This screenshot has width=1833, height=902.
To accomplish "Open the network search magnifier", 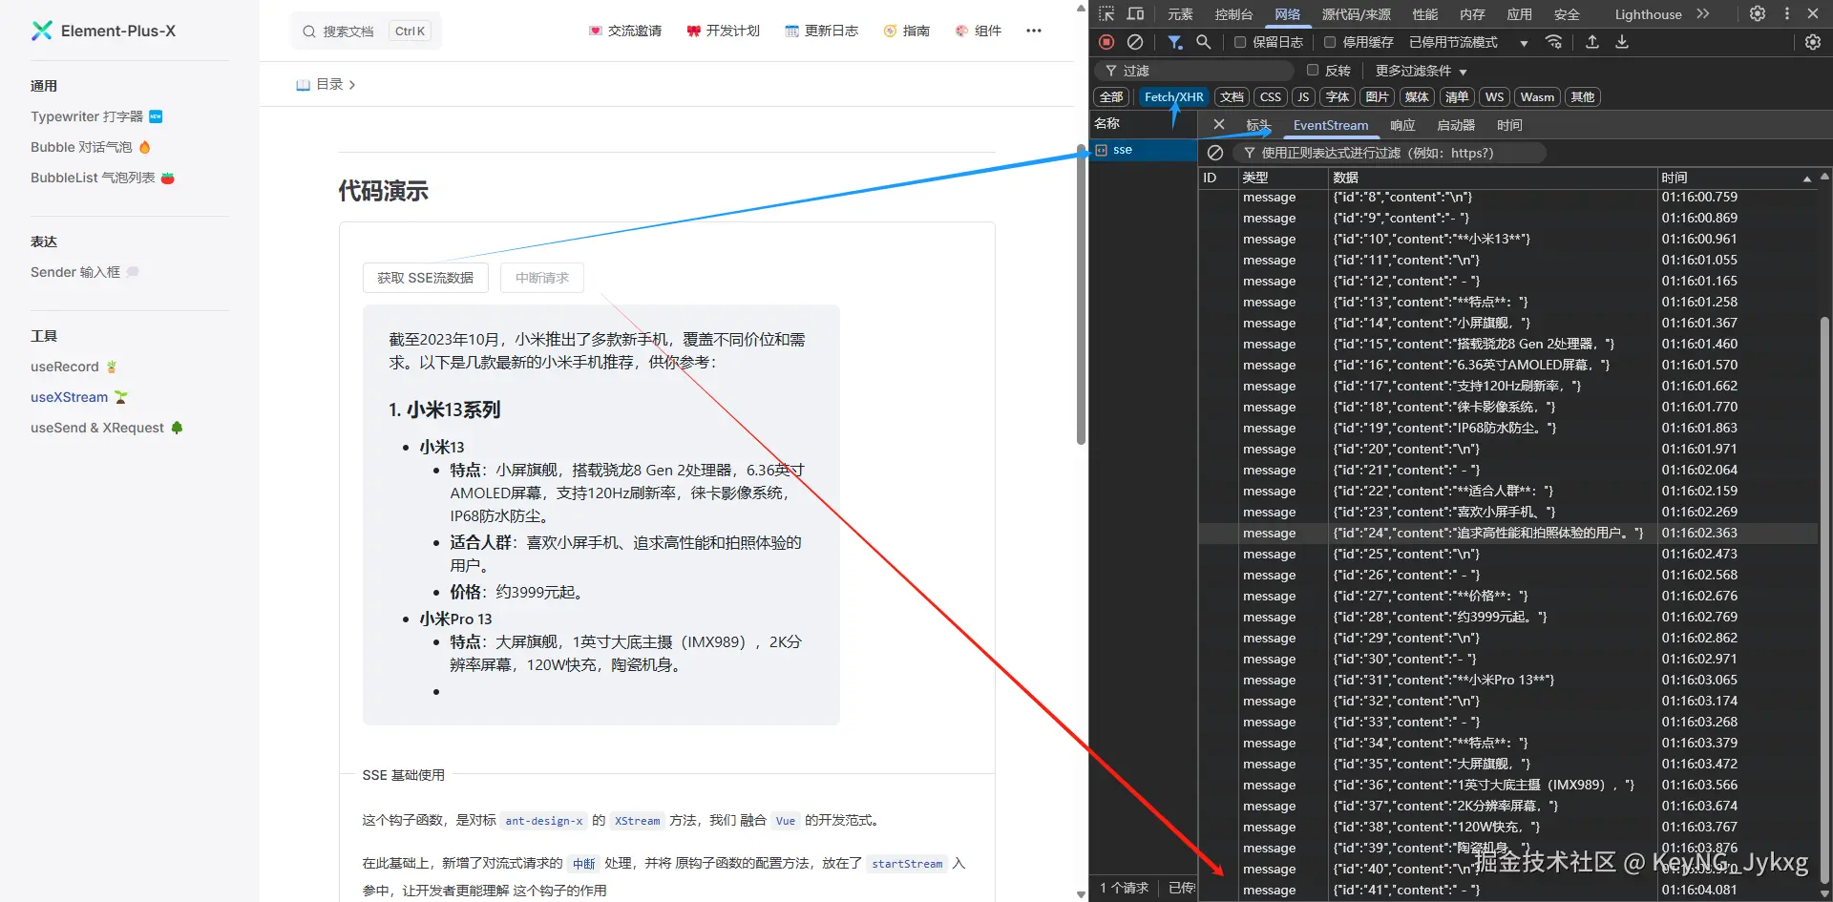I will point(1204,42).
